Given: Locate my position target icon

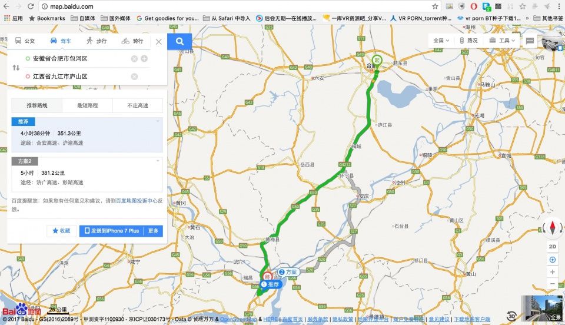Looking at the screenshot, I should click(x=553, y=260).
